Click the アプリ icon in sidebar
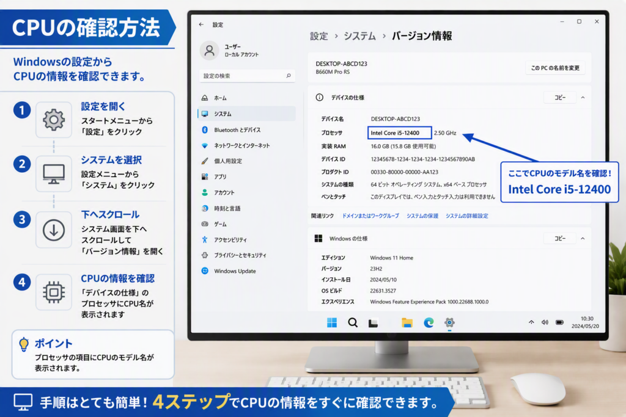The width and height of the screenshot is (626, 417). [x=205, y=176]
